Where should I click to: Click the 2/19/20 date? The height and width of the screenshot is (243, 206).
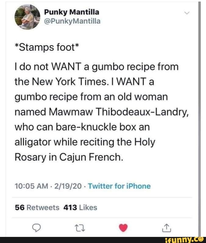(x=67, y=186)
